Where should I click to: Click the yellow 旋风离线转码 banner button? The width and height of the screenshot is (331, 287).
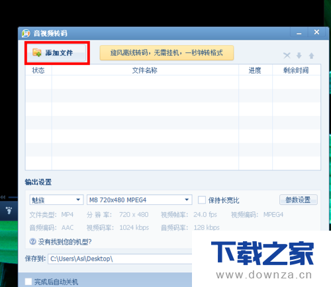[167, 53]
